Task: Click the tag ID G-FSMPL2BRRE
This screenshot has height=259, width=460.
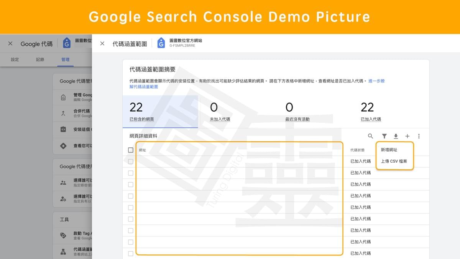Action: [182, 46]
